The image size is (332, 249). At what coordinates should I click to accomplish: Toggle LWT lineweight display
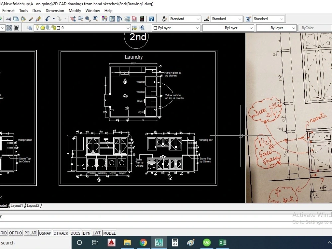96,233
